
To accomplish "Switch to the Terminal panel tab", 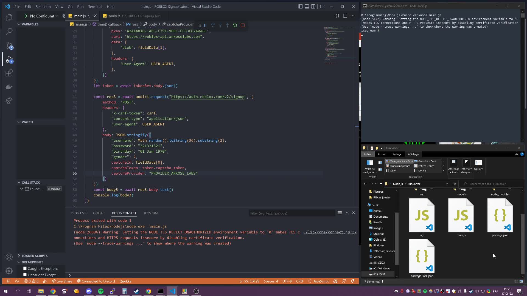I will click(151, 213).
